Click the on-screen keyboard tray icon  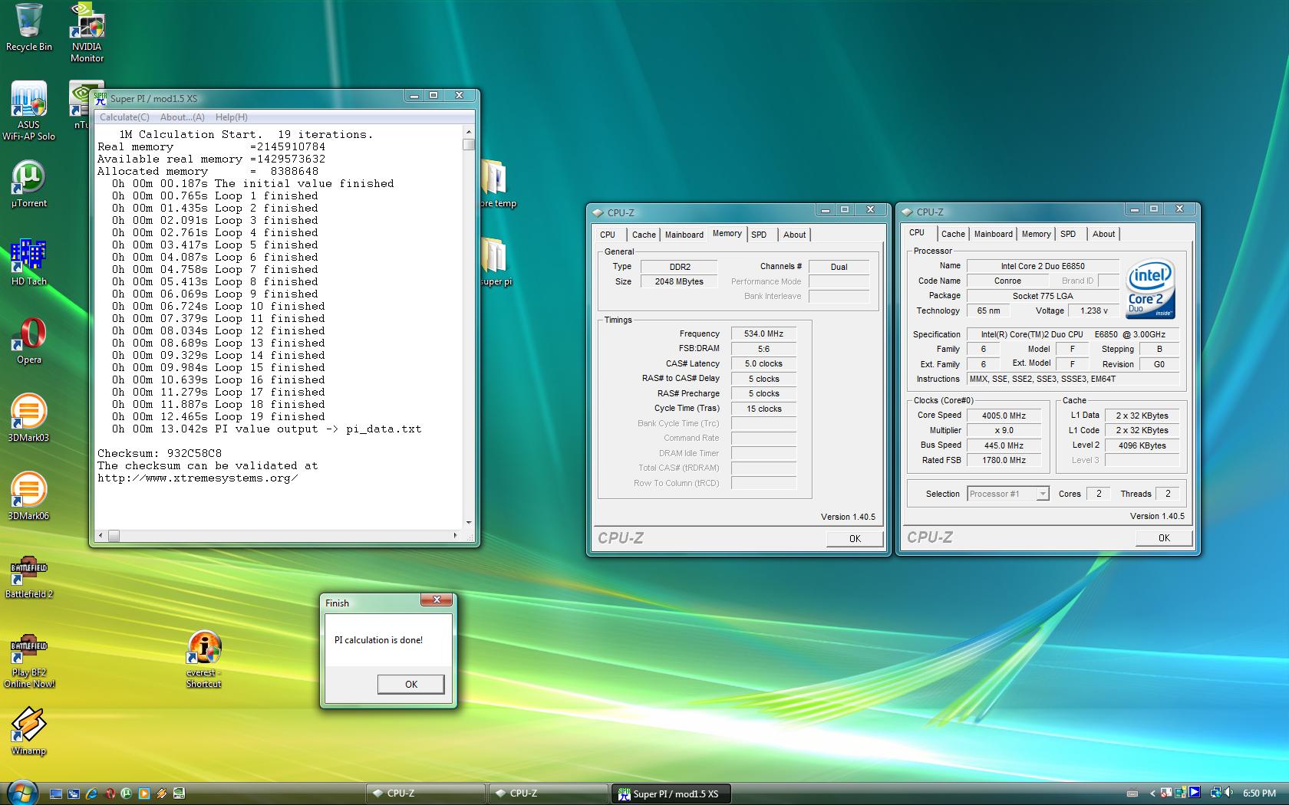pos(1132,793)
